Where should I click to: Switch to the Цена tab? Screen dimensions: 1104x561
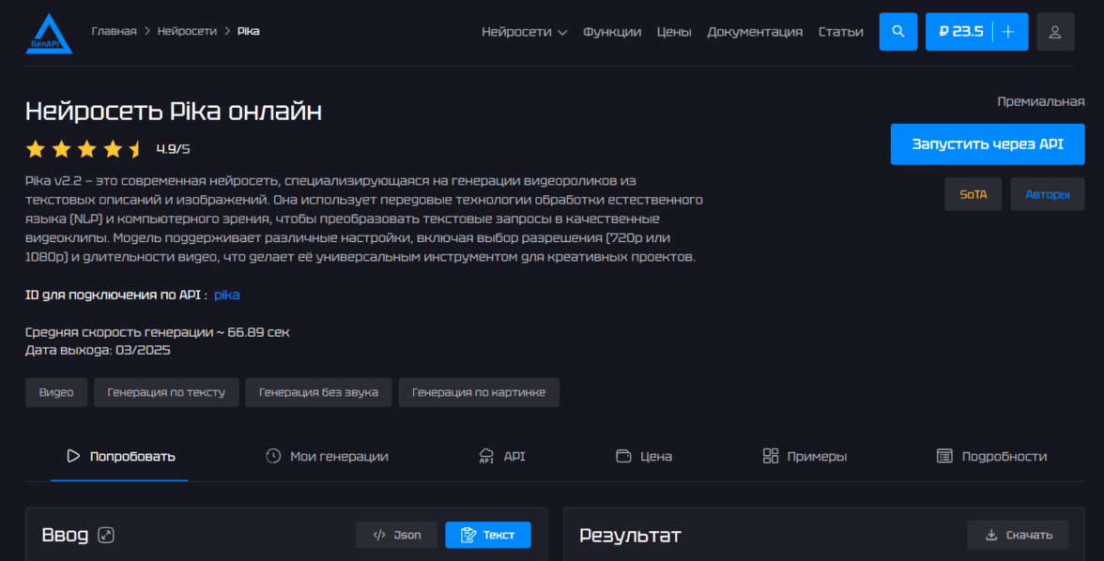(644, 456)
